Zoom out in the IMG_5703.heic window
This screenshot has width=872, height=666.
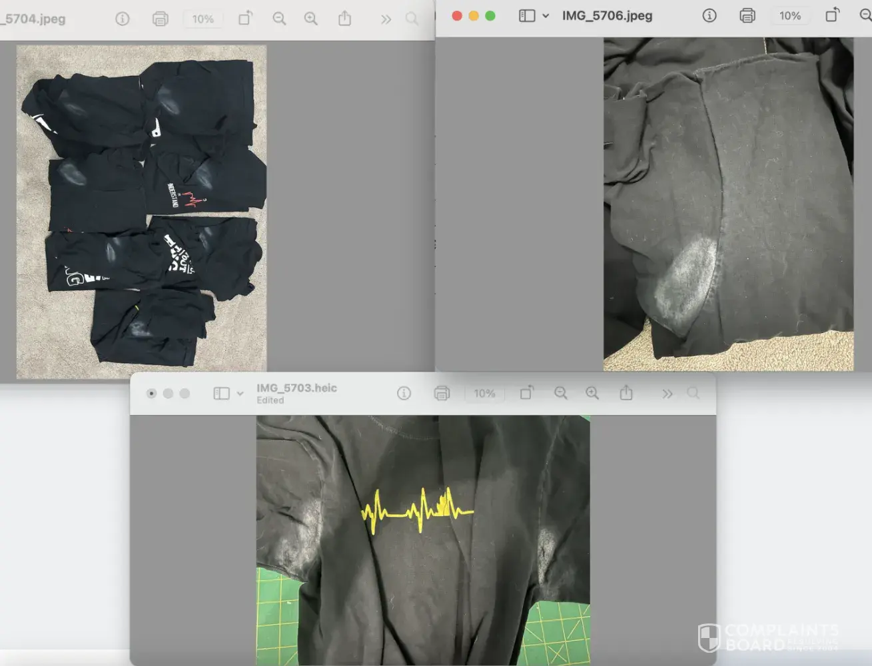(x=561, y=394)
